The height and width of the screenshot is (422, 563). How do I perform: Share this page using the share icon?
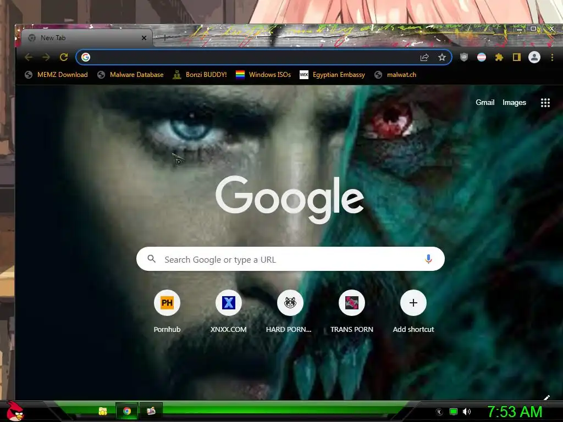(424, 57)
